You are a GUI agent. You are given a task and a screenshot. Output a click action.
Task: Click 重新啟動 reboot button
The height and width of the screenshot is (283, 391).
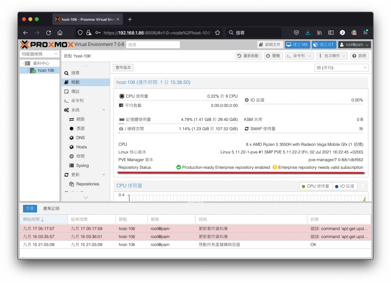point(248,56)
